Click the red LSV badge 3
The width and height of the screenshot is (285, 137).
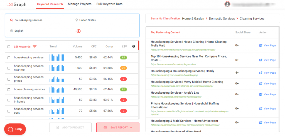(123, 111)
